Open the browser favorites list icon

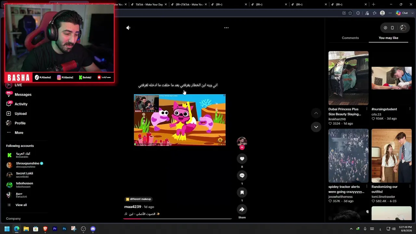375,13
